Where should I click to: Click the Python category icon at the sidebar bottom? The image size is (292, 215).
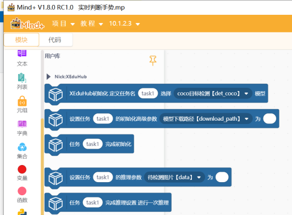[x=22, y=212]
